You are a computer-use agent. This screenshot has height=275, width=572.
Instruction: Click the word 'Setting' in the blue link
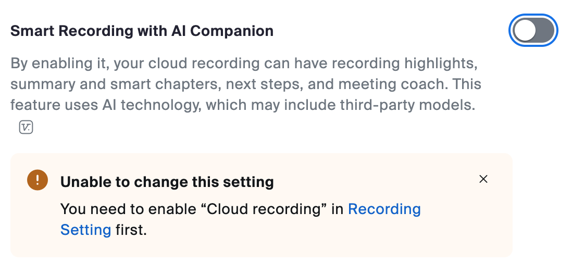[86, 230]
